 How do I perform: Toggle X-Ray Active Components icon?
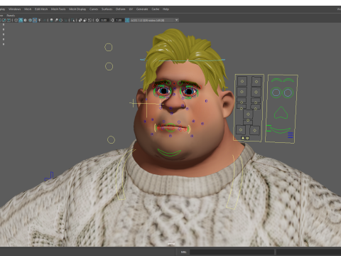85,20
